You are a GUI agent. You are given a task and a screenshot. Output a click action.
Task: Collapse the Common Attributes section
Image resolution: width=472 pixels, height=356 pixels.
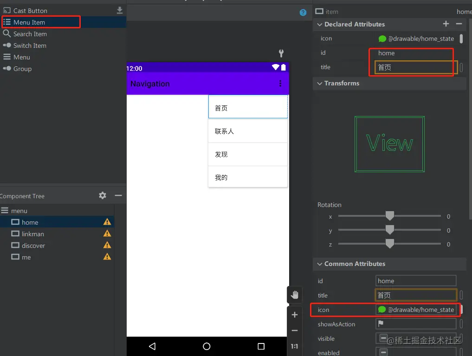point(320,264)
